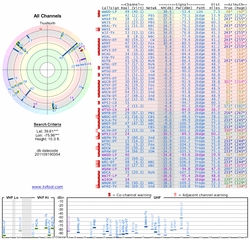Screen dimensions: 250x240
Task: Select the WMGM-DT callsign in the table
Action: [x=109, y=183]
